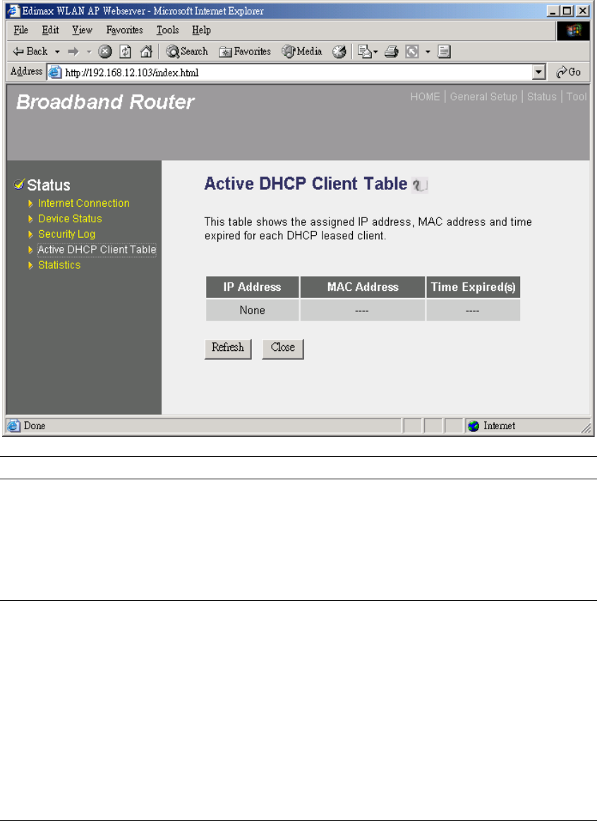This screenshot has height=821, width=597.
Task: Open Internet Connection in the sidebar
Action: [x=84, y=203]
